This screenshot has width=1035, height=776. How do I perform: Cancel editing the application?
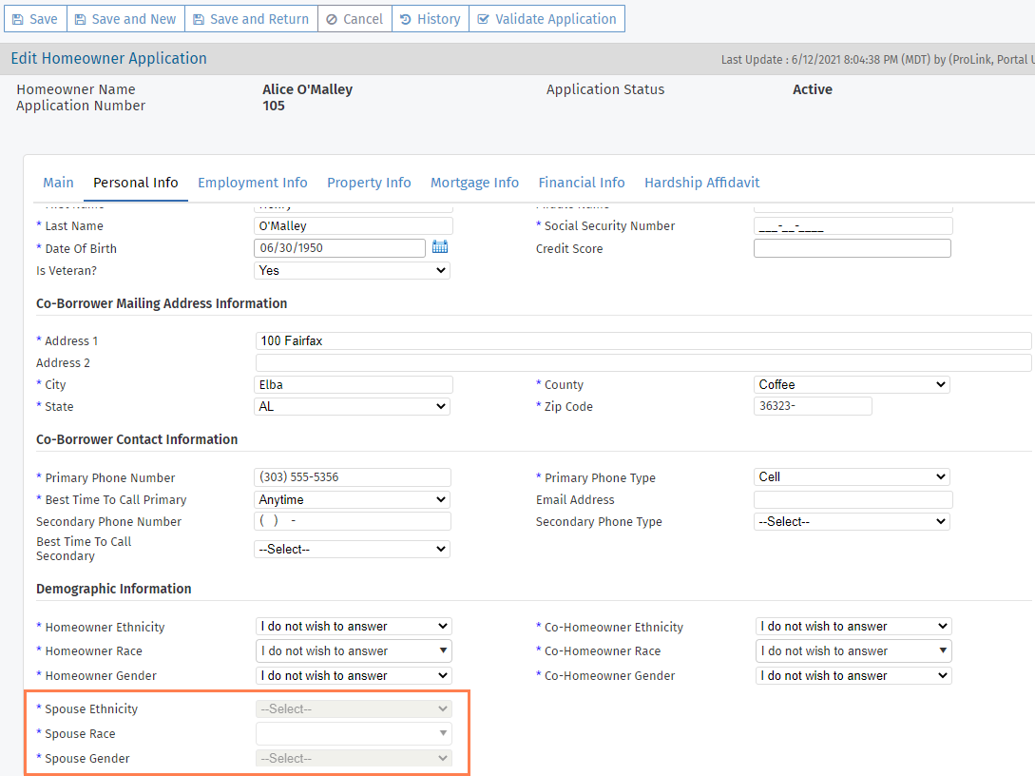[355, 19]
